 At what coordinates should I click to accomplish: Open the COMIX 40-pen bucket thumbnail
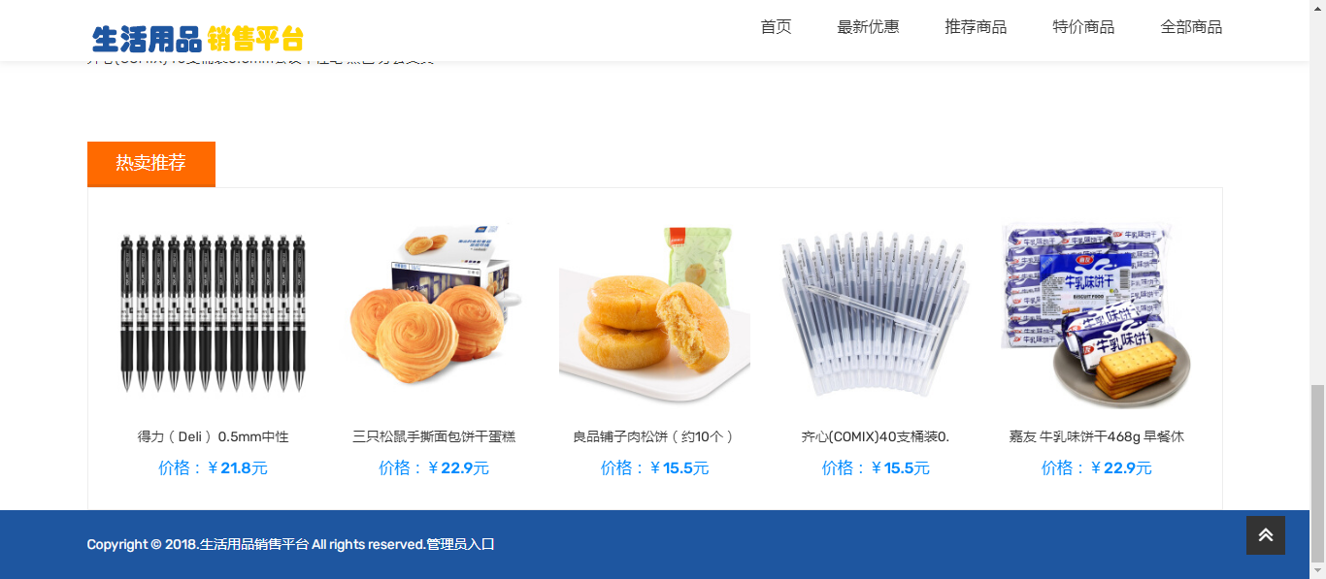[x=876, y=312]
